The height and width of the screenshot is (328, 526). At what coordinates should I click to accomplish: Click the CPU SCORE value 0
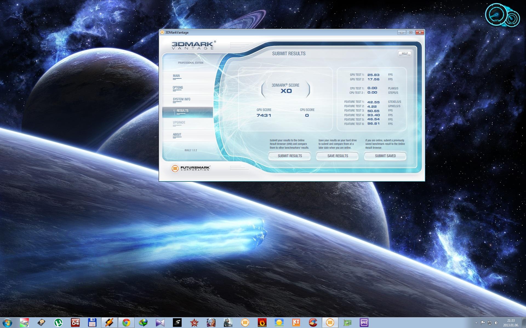pyautogui.click(x=307, y=115)
